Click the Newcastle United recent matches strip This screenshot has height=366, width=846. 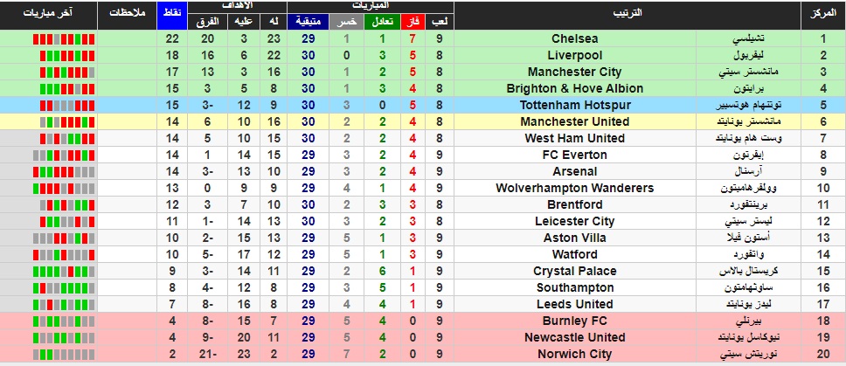[64, 337]
